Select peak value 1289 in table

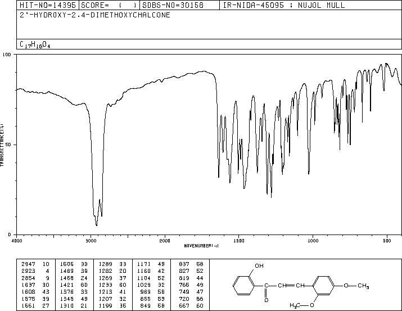tap(105, 264)
